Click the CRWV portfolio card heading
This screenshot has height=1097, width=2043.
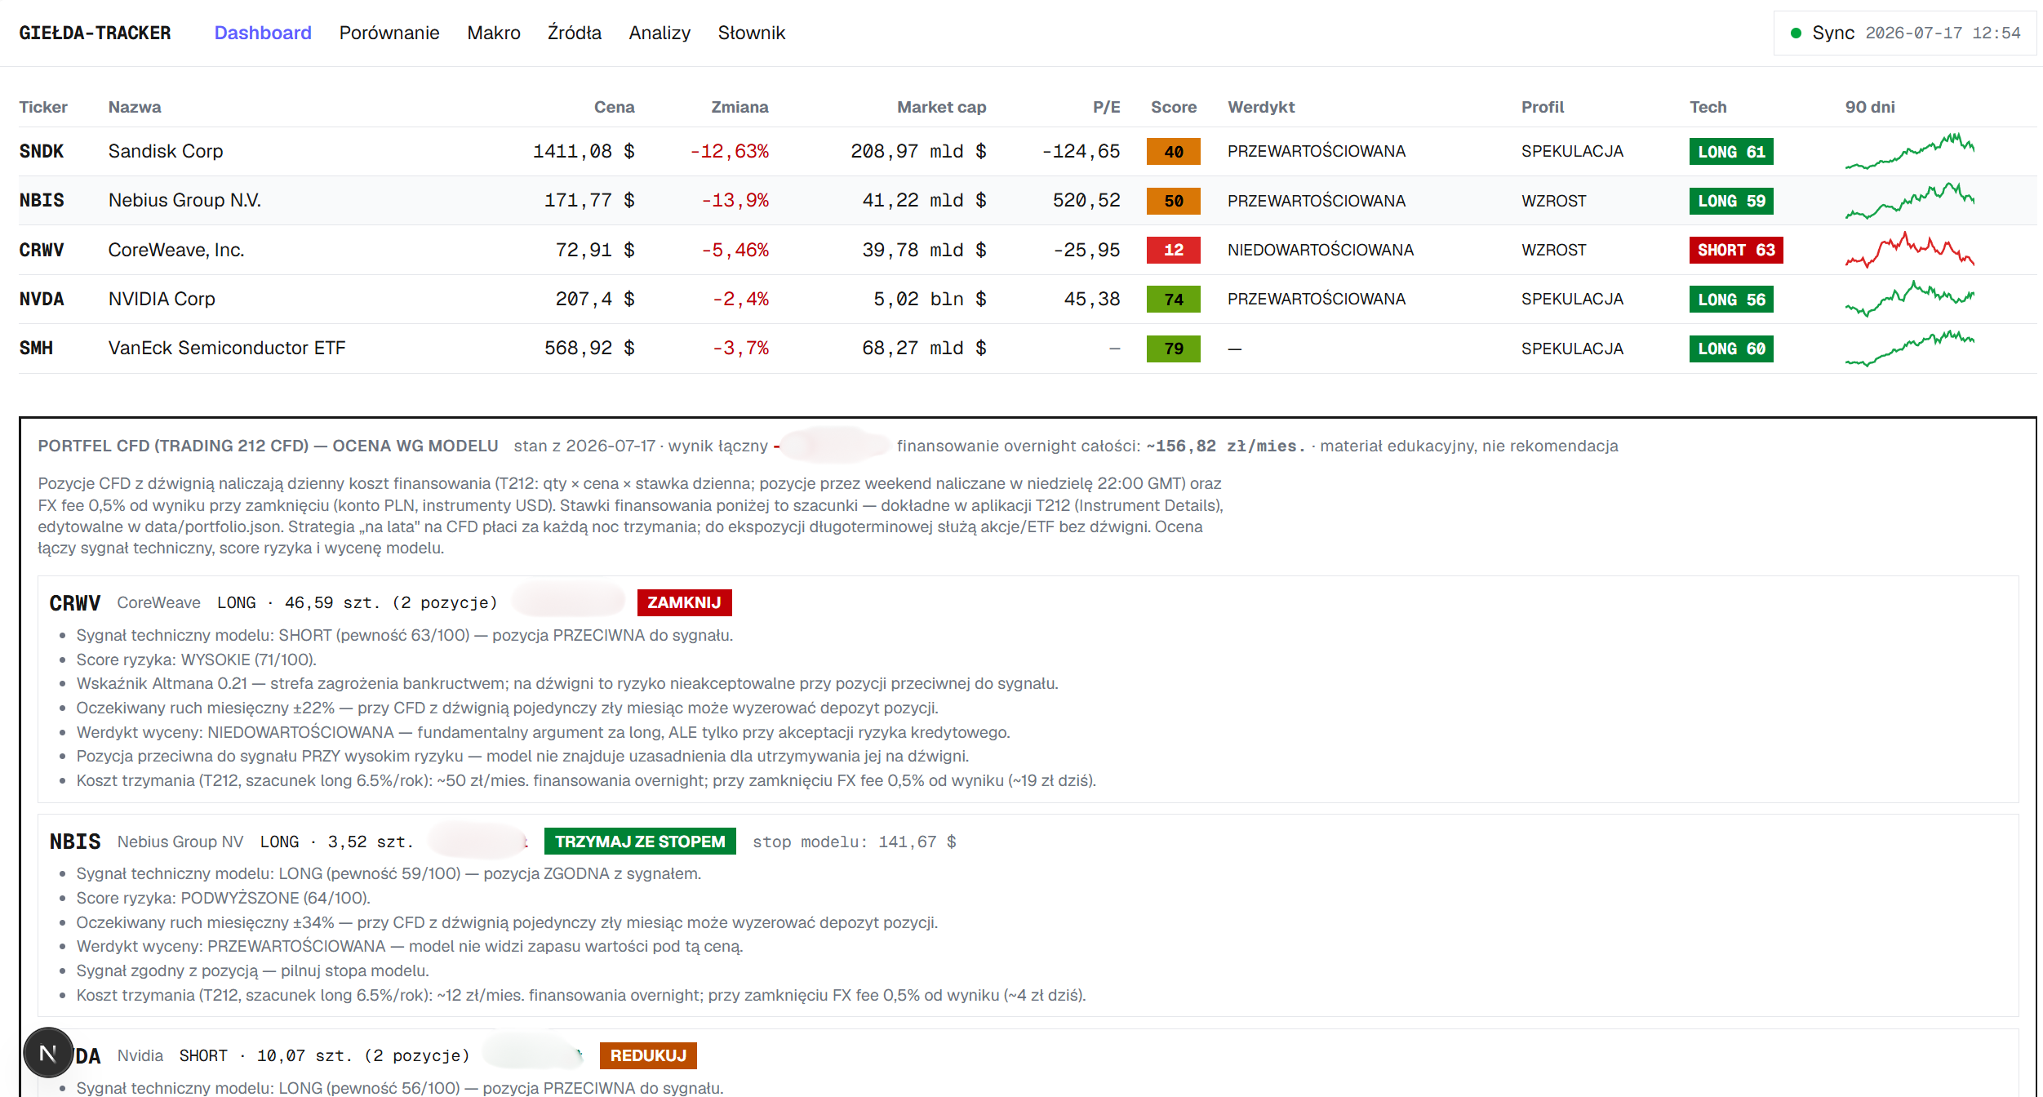pos(75,602)
